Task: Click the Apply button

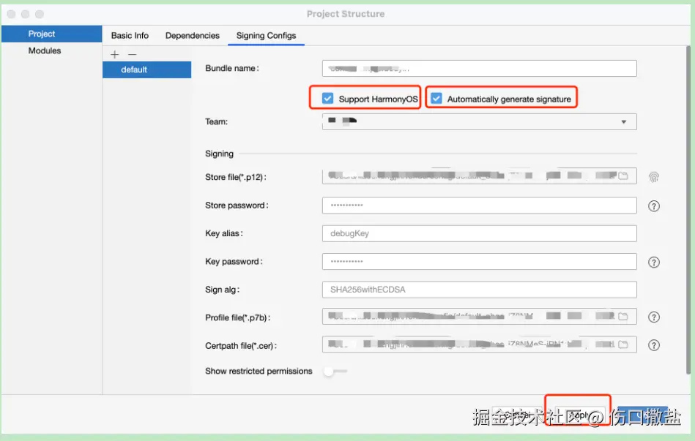Action: pyautogui.click(x=579, y=415)
